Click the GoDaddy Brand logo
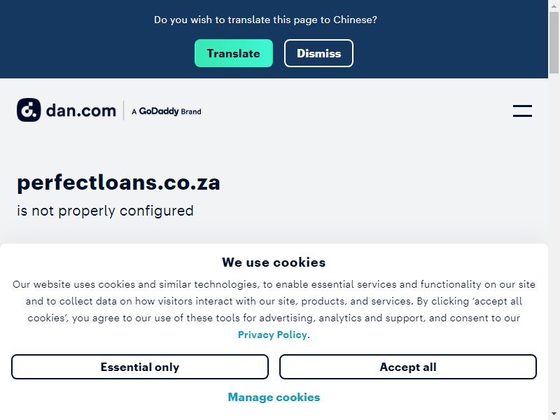 pyautogui.click(x=167, y=111)
